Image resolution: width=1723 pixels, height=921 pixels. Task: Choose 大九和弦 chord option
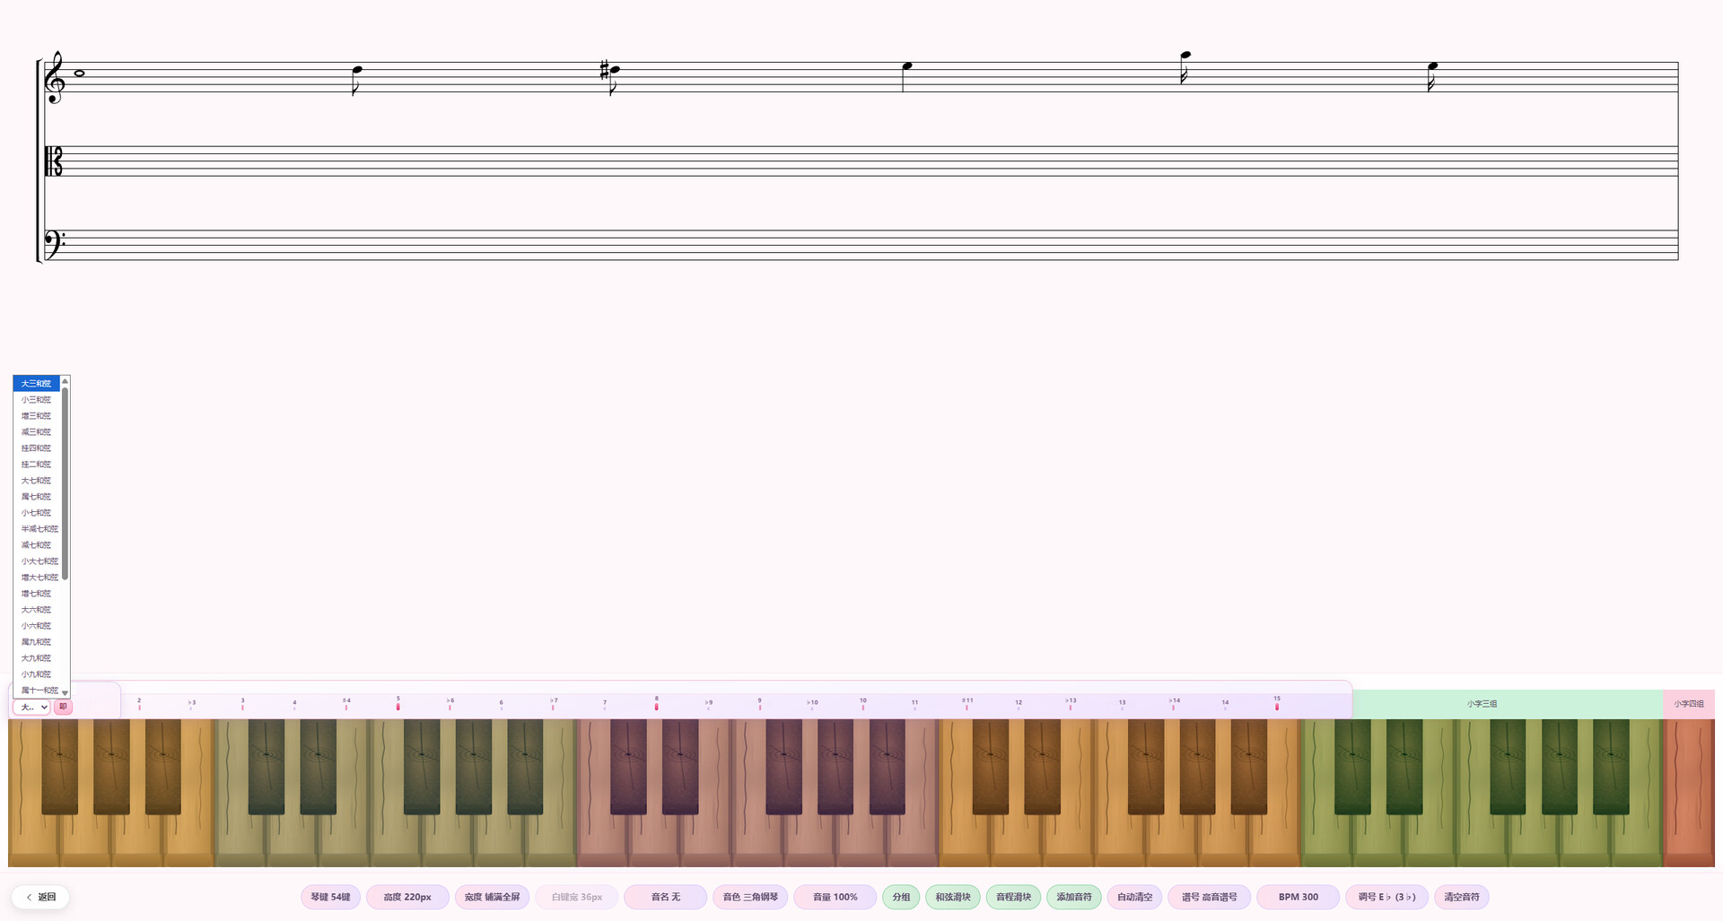tap(36, 658)
